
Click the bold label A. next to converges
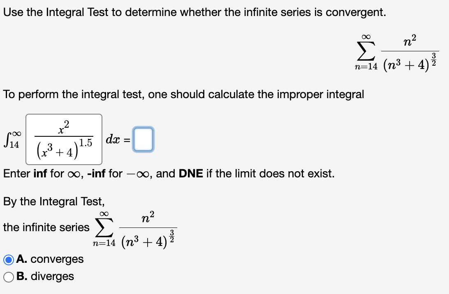(21, 259)
